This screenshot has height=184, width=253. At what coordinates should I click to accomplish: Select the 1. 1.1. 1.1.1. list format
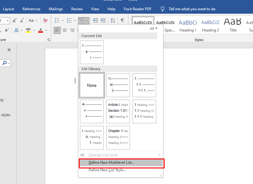(x=144, y=85)
